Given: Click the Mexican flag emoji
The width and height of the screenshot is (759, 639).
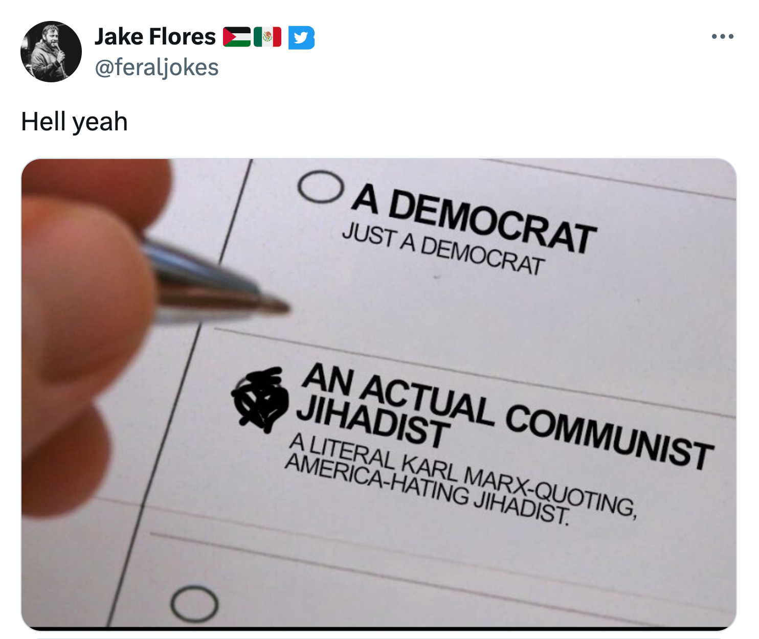Looking at the screenshot, I should coord(267,37).
